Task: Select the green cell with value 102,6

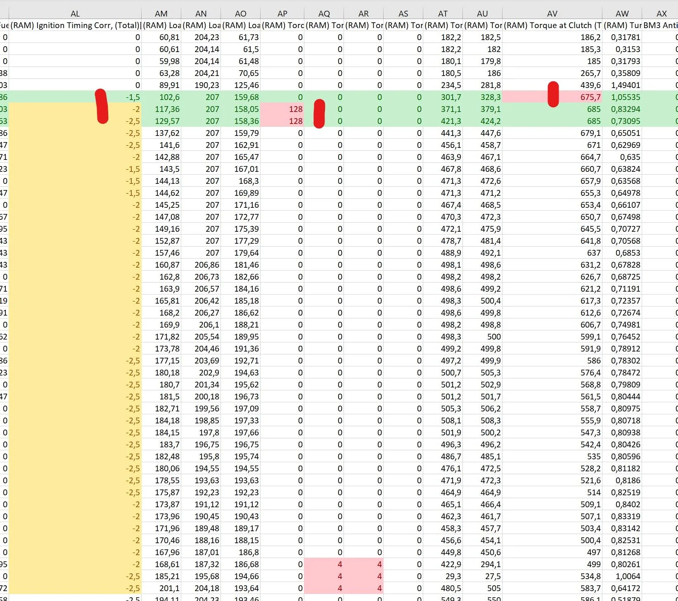Action: [161, 97]
